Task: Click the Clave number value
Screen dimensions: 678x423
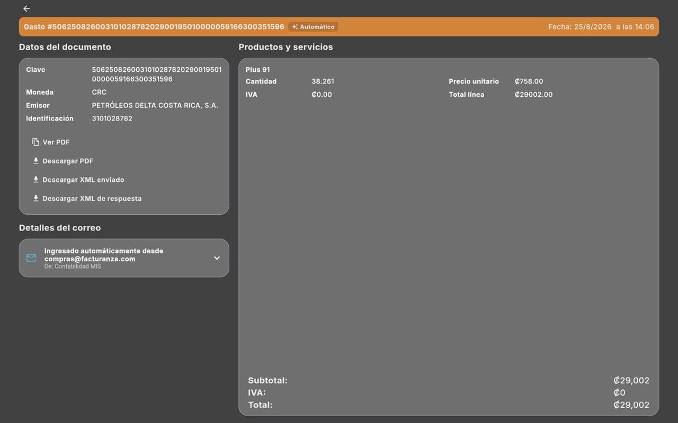Action: 157,75
